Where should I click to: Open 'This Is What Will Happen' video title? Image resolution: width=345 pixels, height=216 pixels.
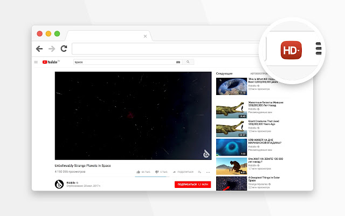(263, 80)
